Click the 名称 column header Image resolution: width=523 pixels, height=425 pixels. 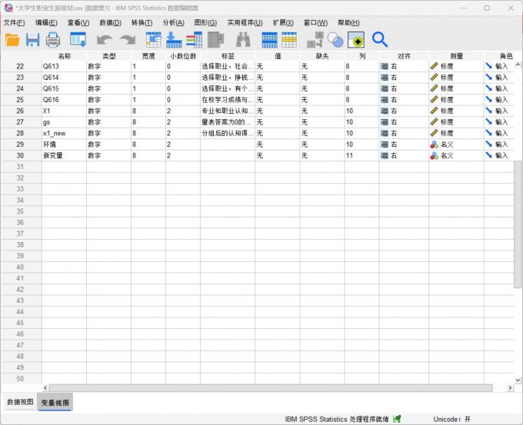64,56
